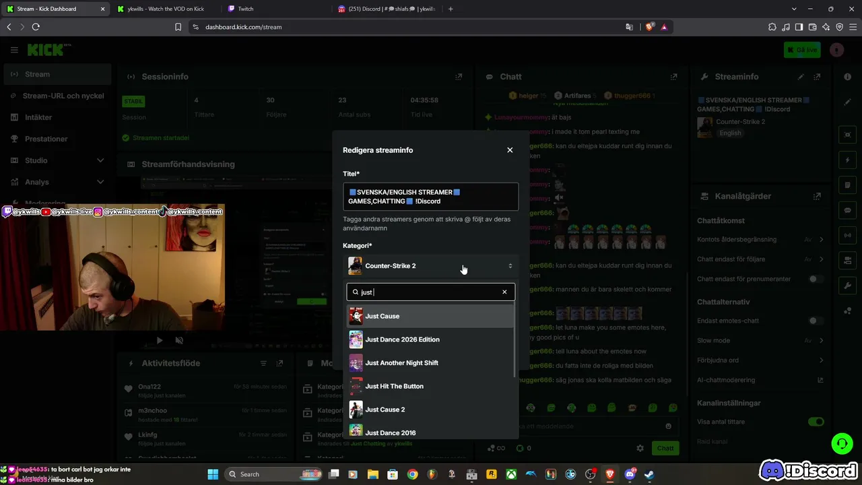Screen dimensions: 862x485
Task: Unmute the stream preview audio
Action: [179, 340]
